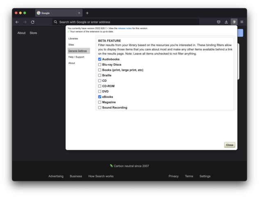Open the release notes link
The height and width of the screenshot is (197, 259).
[x=125, y=28]
